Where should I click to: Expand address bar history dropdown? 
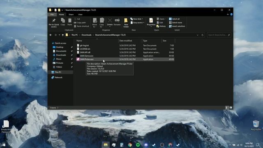pyautogui.click(x=198, y=35)
